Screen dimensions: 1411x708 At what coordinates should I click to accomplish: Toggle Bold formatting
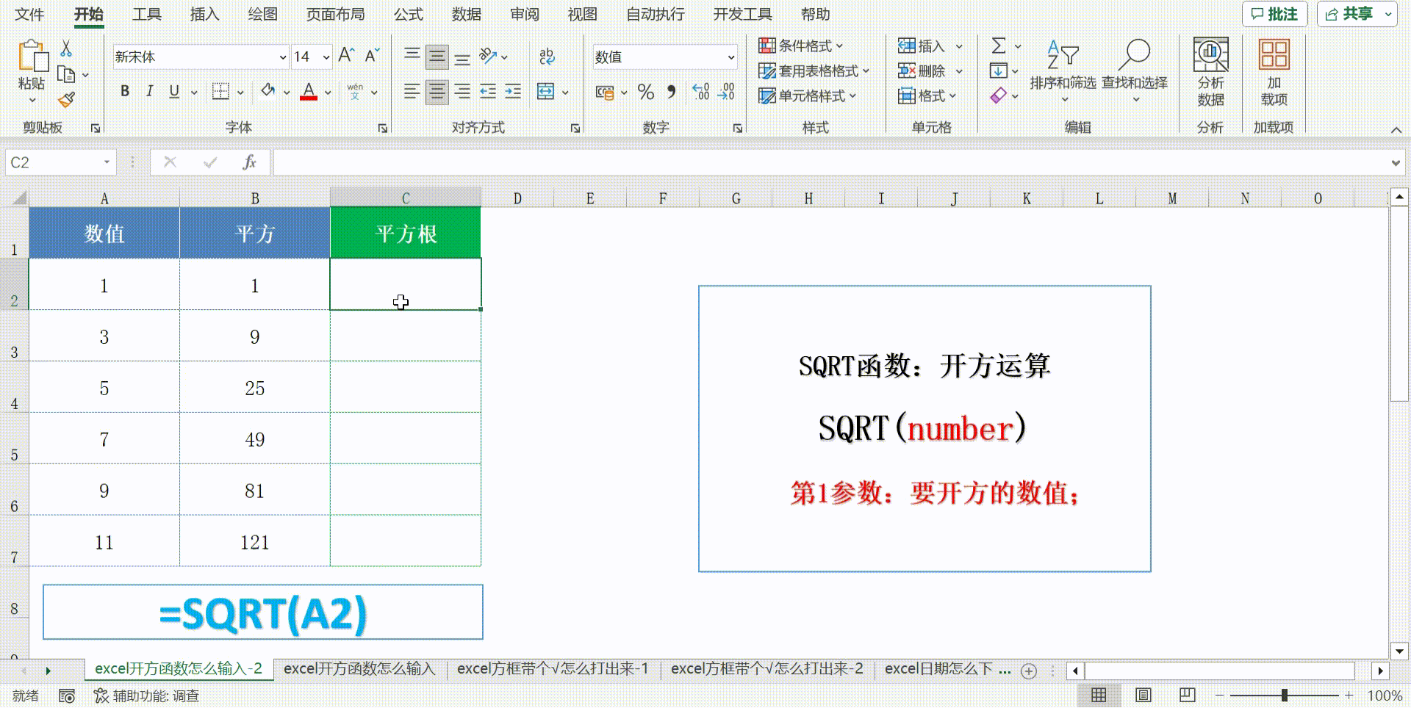[125, 91]
